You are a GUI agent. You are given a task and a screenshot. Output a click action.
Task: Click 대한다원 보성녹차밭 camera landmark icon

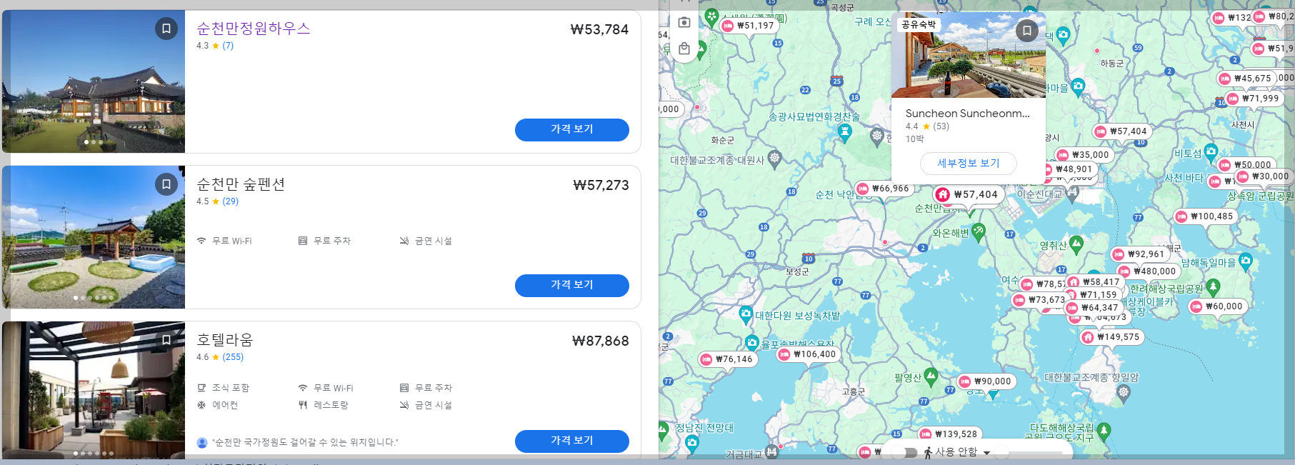746,313
